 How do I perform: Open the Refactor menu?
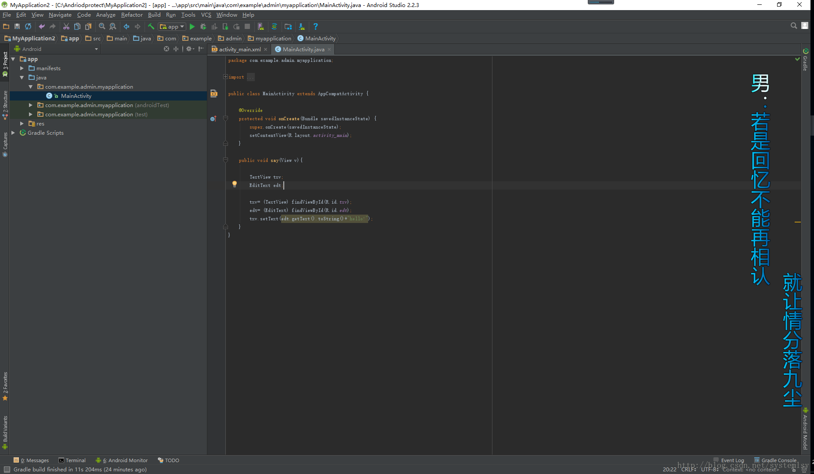(x=132, y=14)
